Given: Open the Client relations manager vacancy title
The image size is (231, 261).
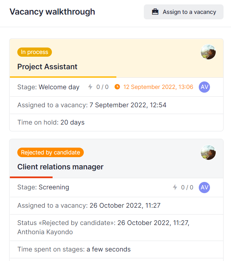Looking at the screenshot, I should pyautogui.click(x=60, y=167).
